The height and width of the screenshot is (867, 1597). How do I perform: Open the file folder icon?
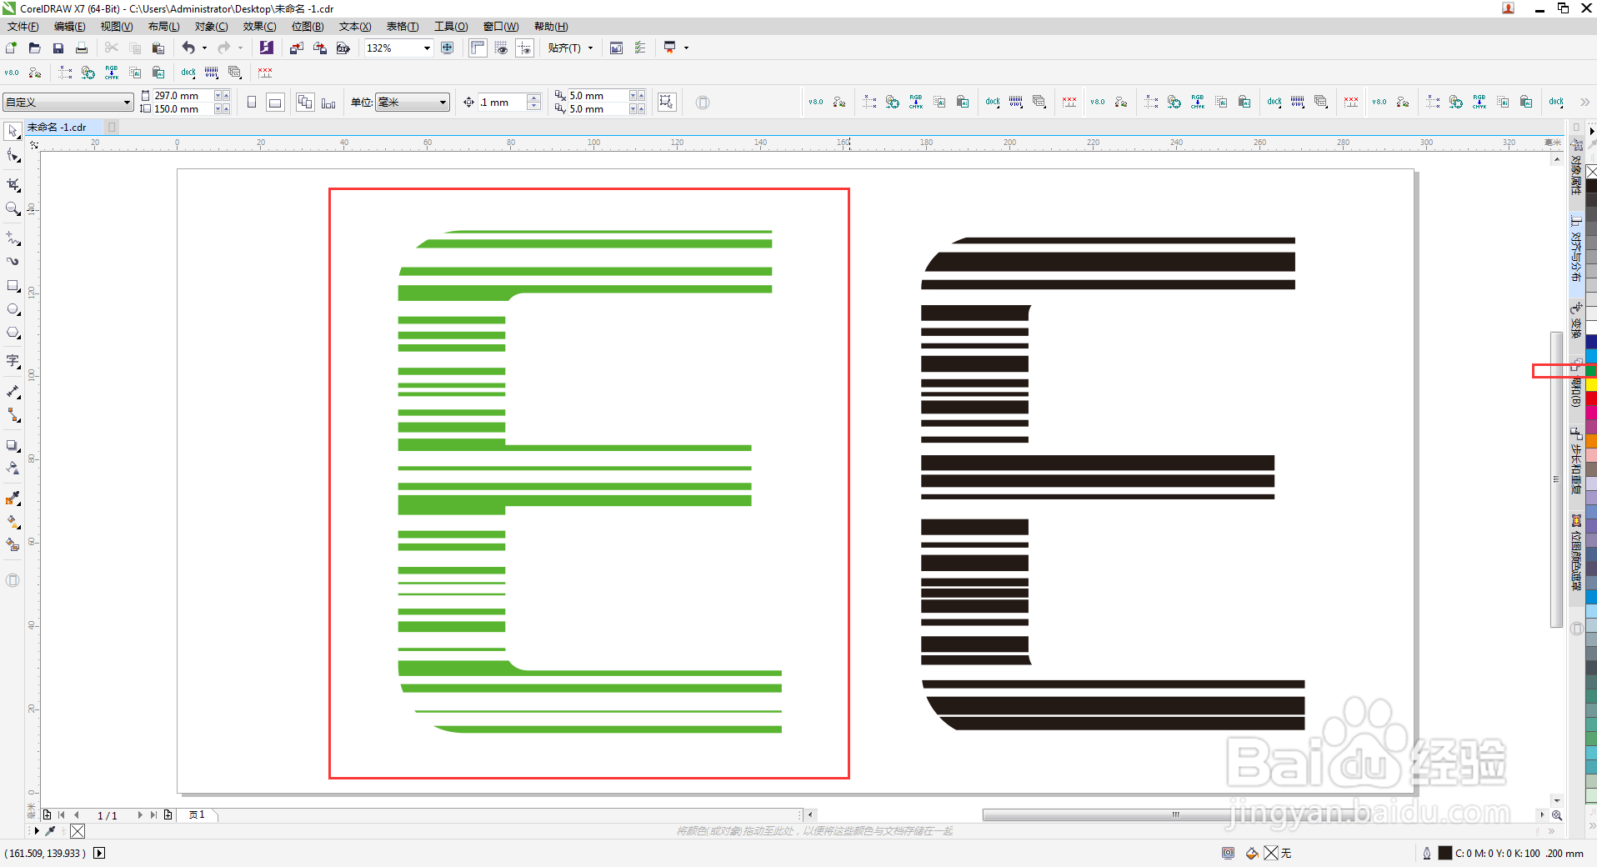click(x=35, y=48)
